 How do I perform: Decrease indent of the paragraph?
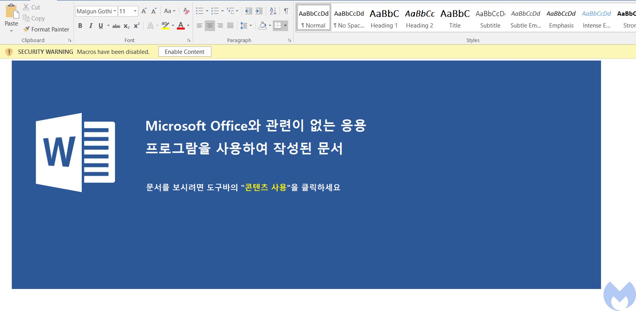click(248, 11)
